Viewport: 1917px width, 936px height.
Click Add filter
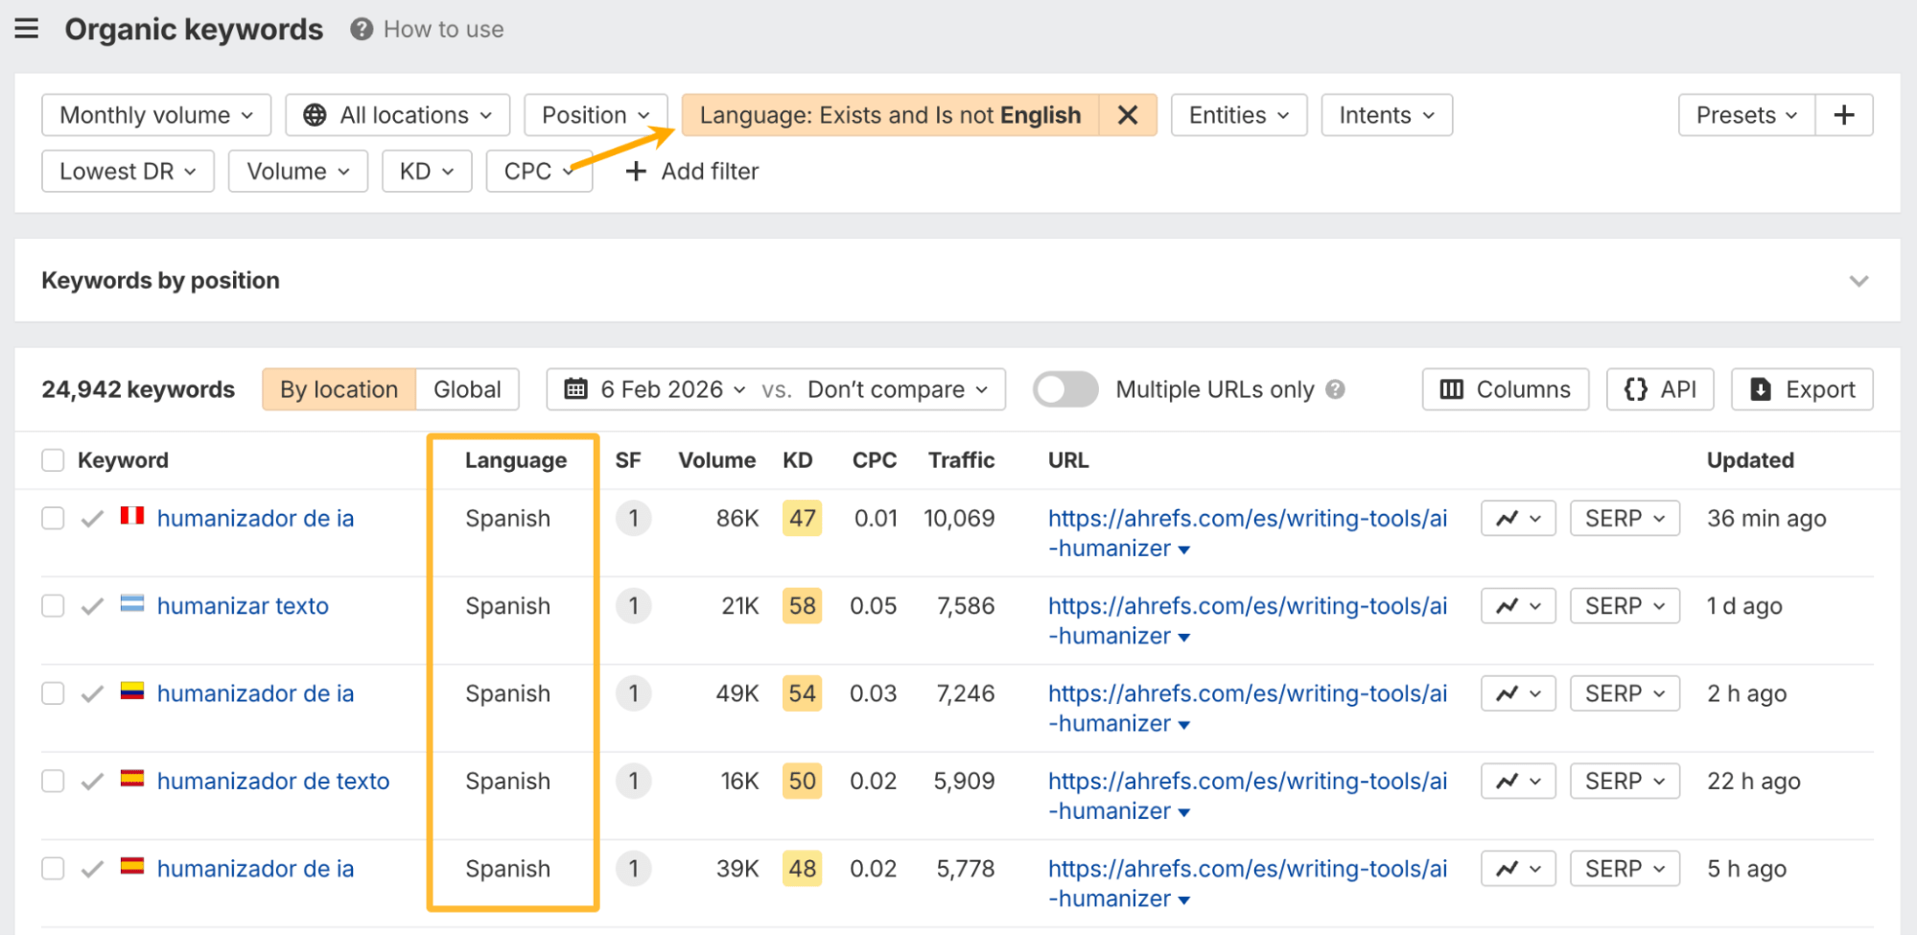[691, 172]
